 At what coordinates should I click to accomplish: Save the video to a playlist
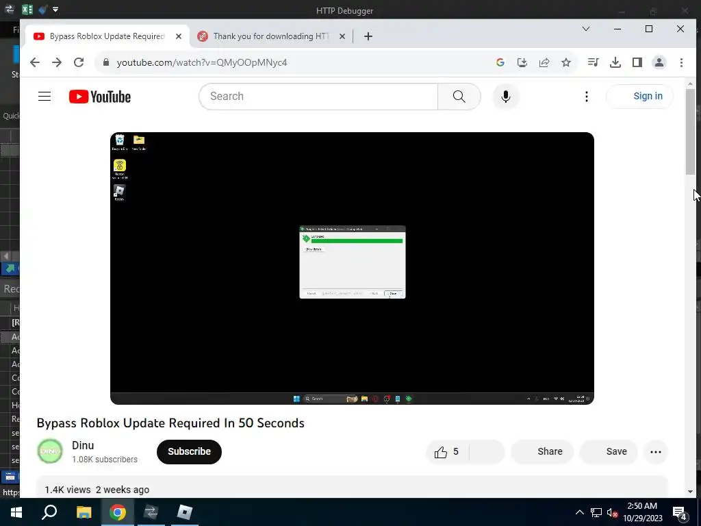coord(609,452)
